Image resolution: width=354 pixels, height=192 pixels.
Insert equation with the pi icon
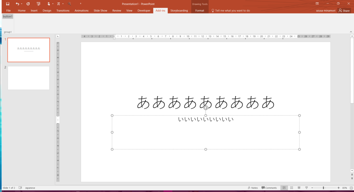58,4
